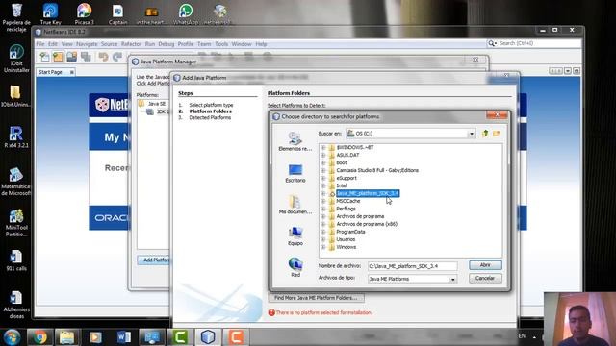
Task: Click Add Platform button in Java Platform Manager
Action: coord(154,260)
